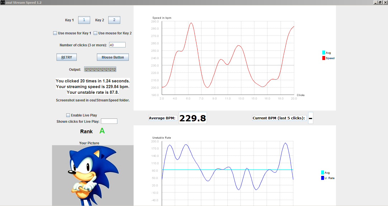The image size is (388, 206).
Task: Click the osu! Stream Speed title bar icon
Action: tap(3, 2)
